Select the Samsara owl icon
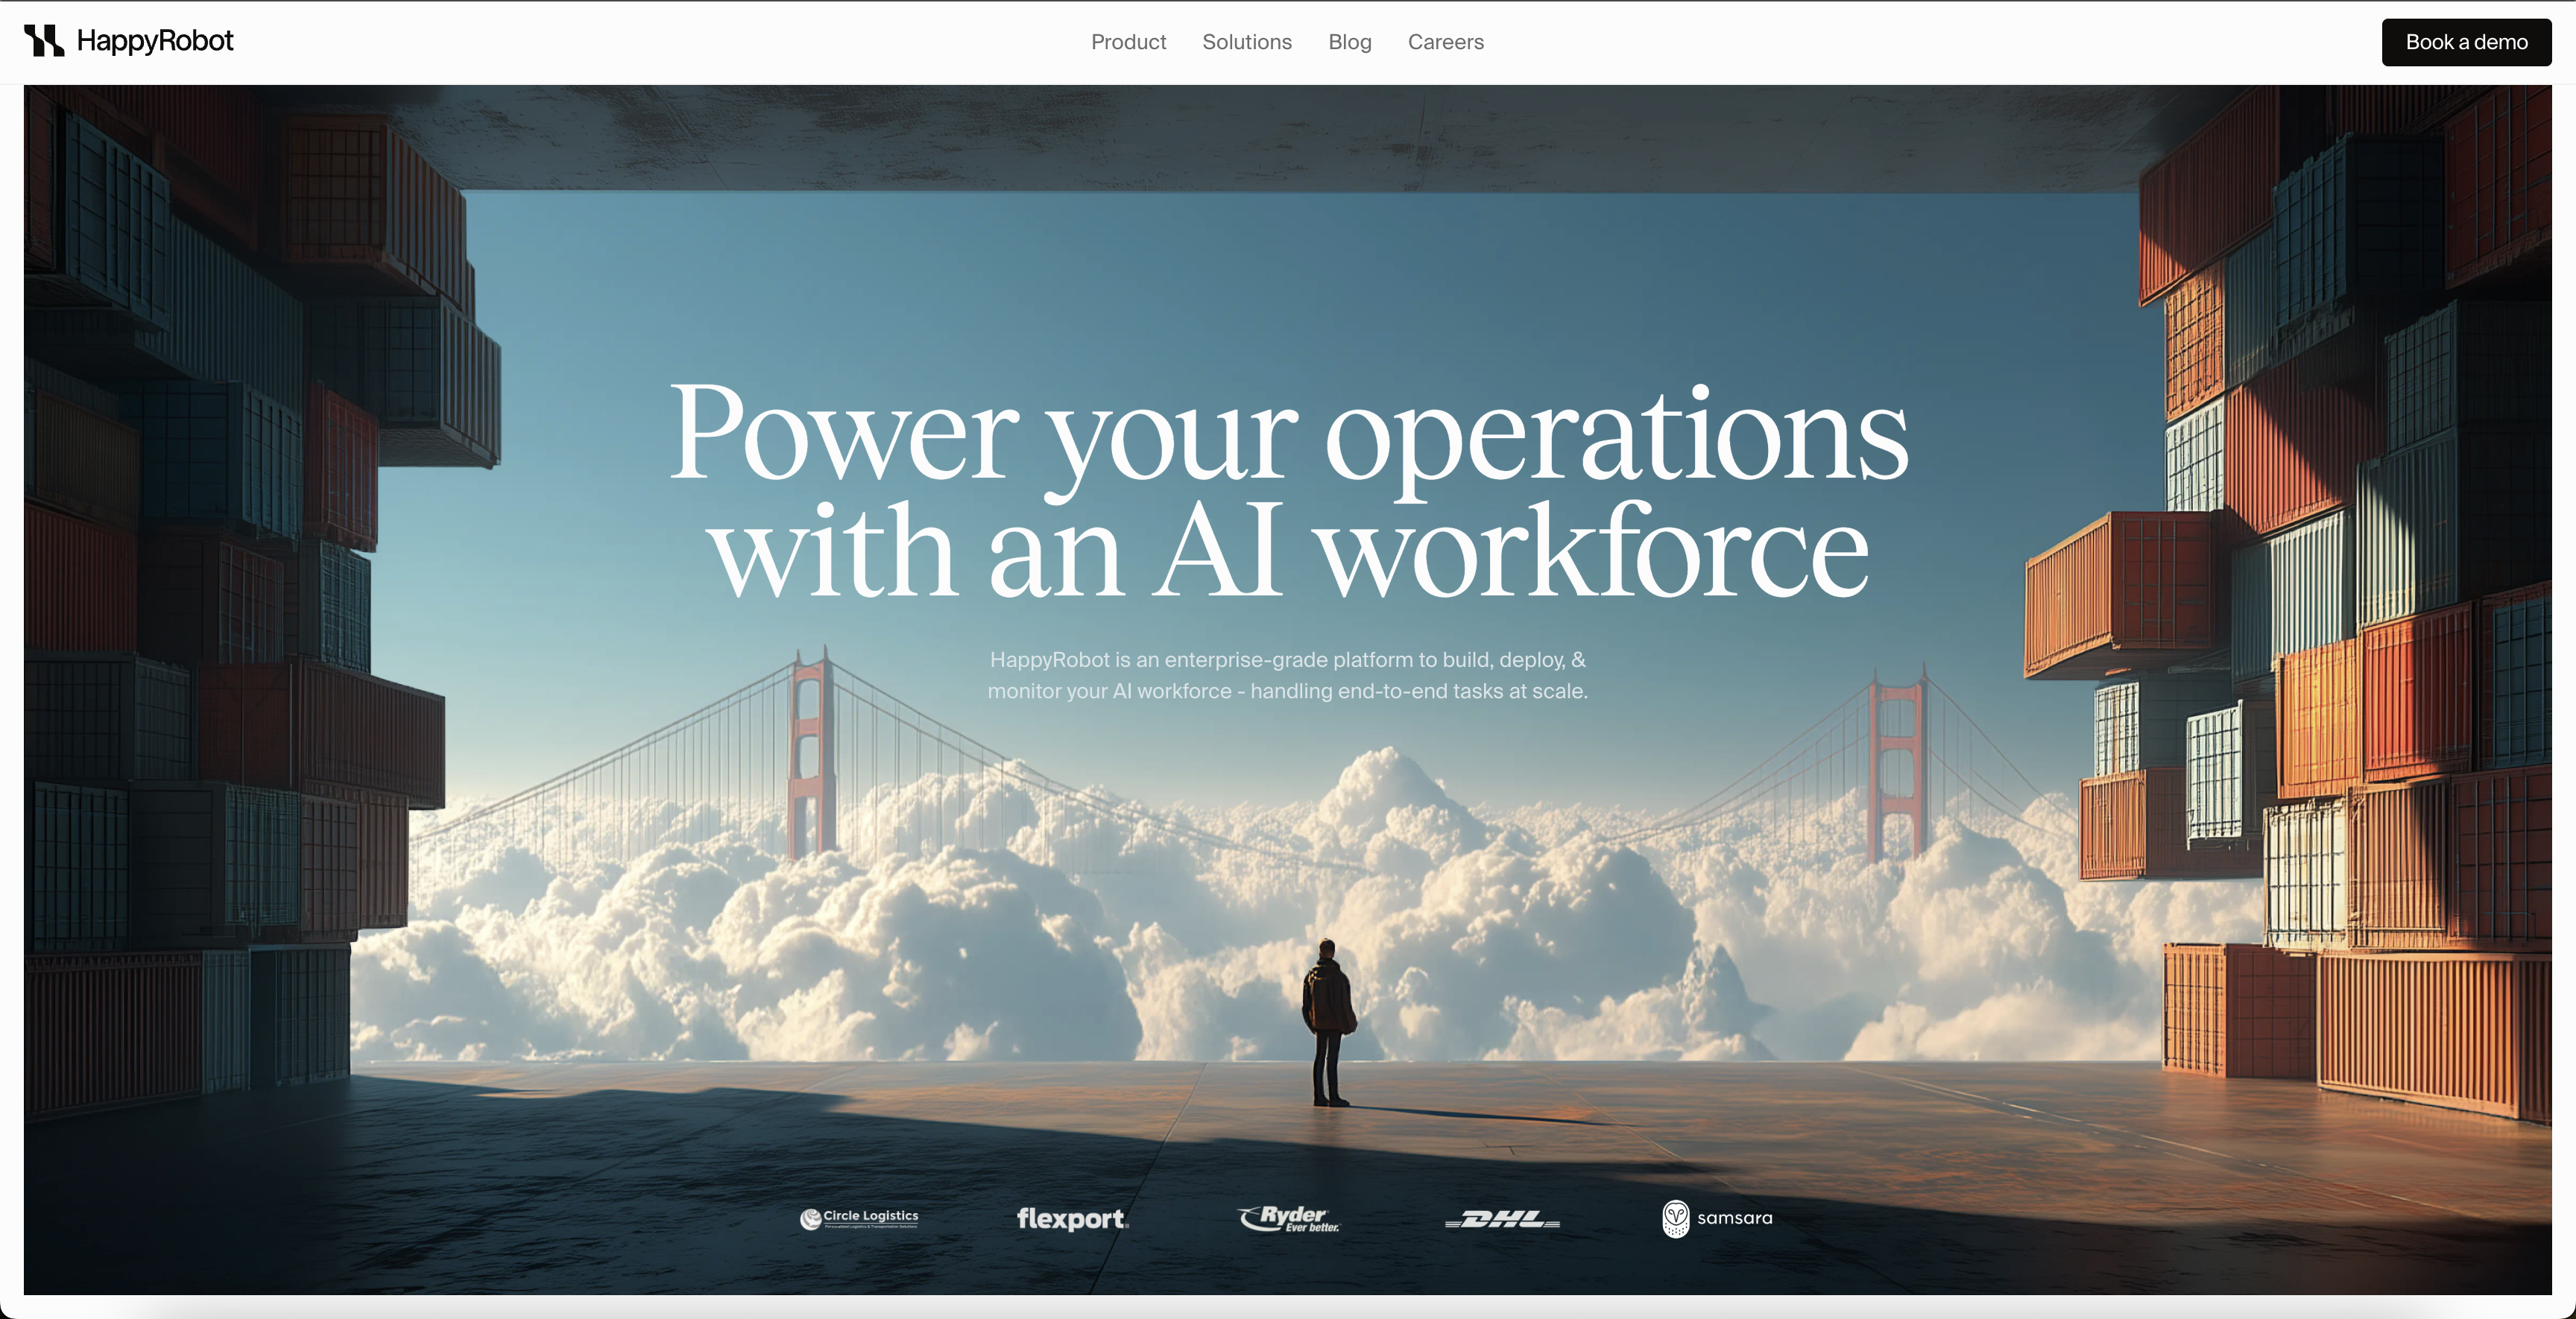 1678,1218
